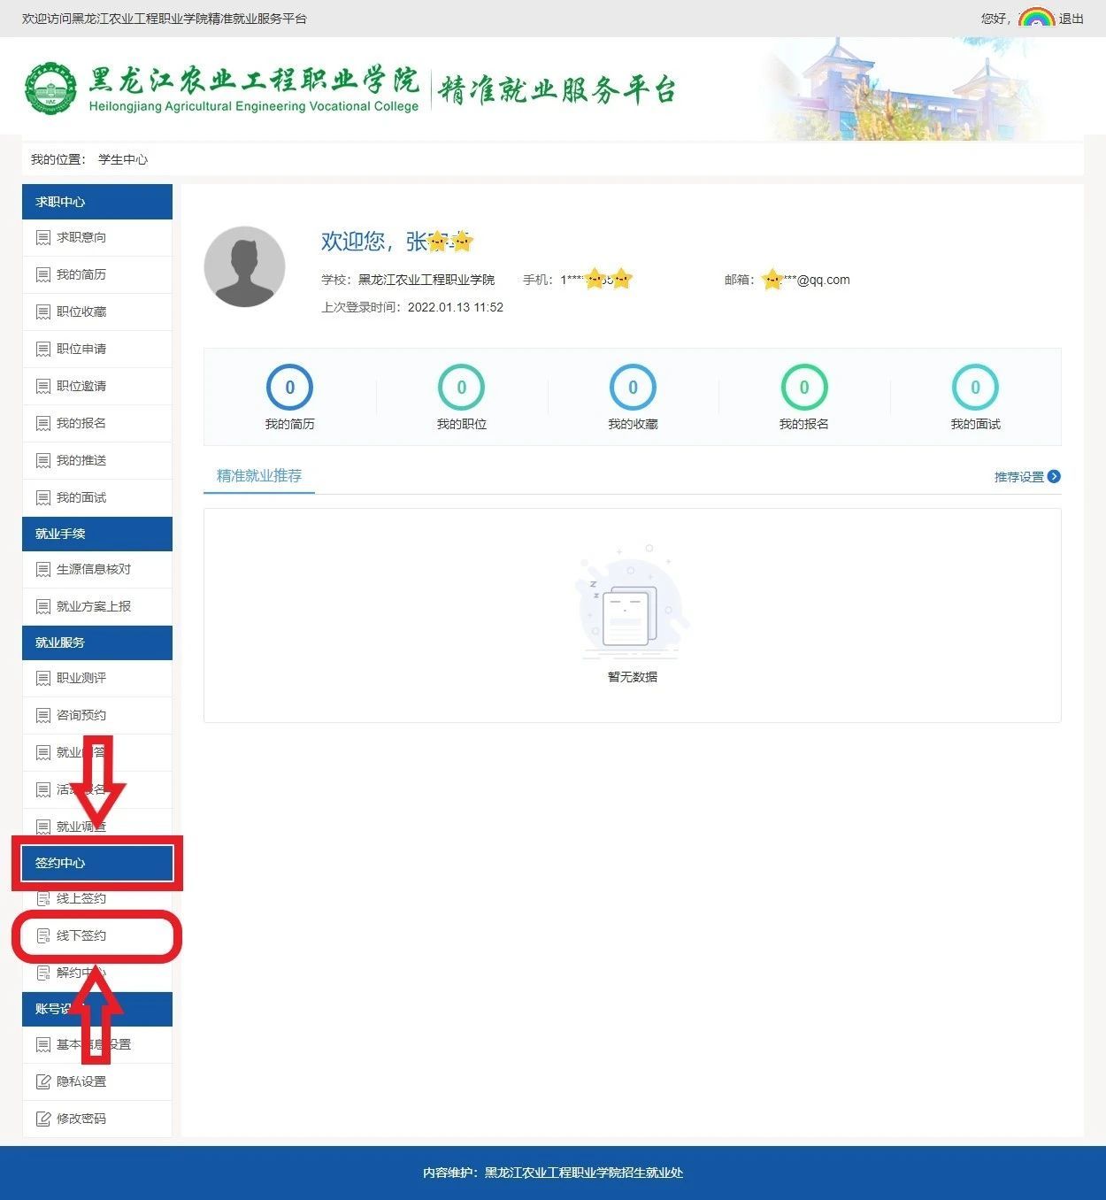
Task: Expand the 签约中心 section header
Action: point(97,863)
